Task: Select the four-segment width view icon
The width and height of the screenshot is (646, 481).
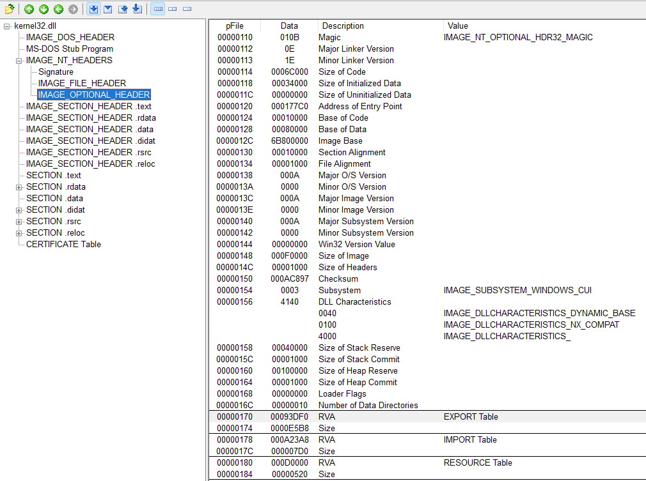Action: [158, 9]
